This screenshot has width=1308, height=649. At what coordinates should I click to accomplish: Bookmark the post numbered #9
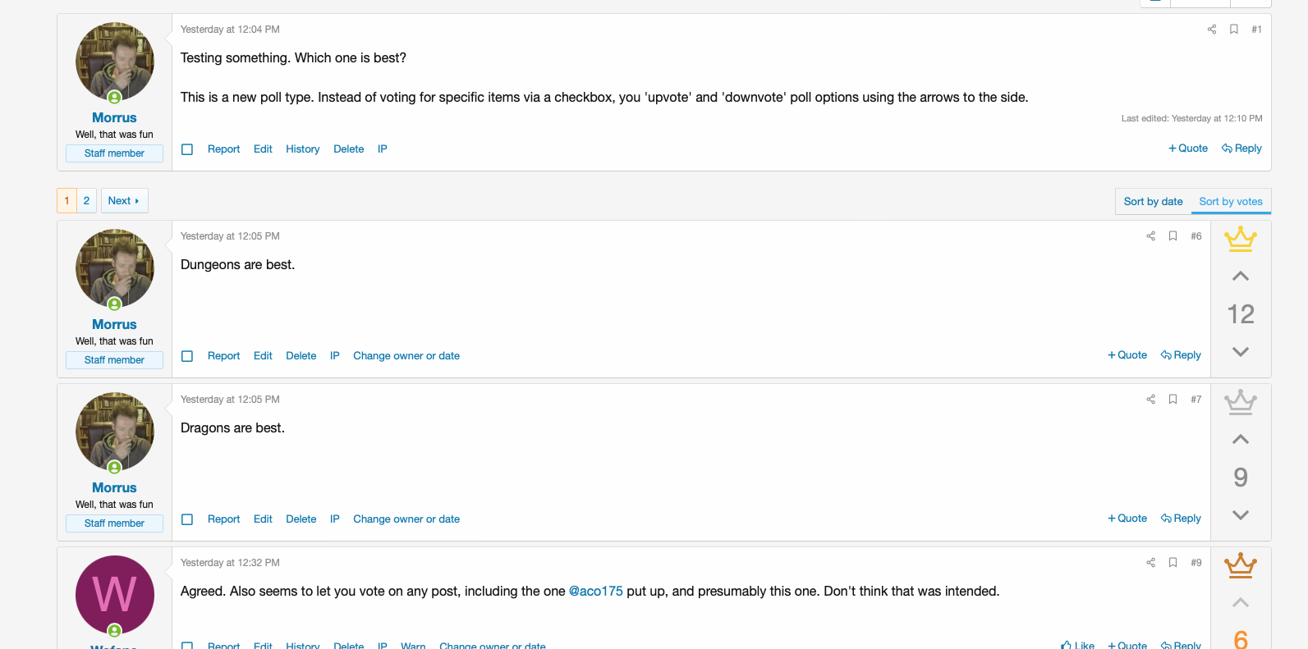coord(1173,563)
